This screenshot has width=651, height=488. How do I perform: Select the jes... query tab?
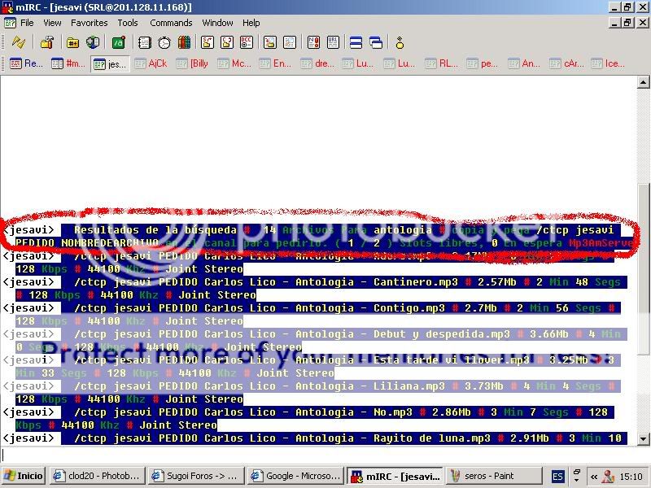pos(111,64)
